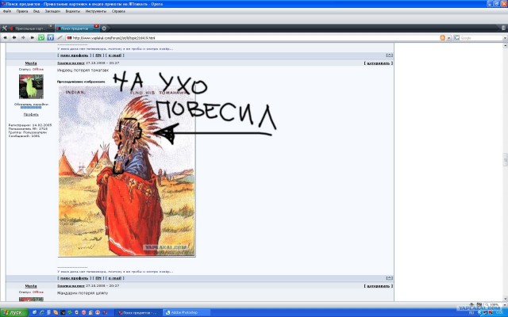Click Ссылка на пост in the Индеец post

[71, 63]
